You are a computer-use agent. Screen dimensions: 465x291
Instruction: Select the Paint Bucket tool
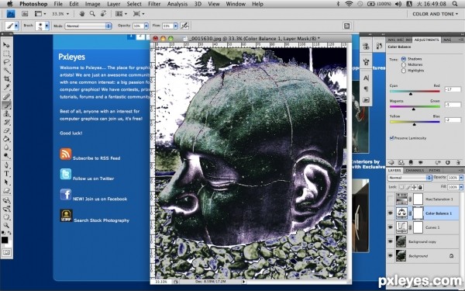point(6,139)
